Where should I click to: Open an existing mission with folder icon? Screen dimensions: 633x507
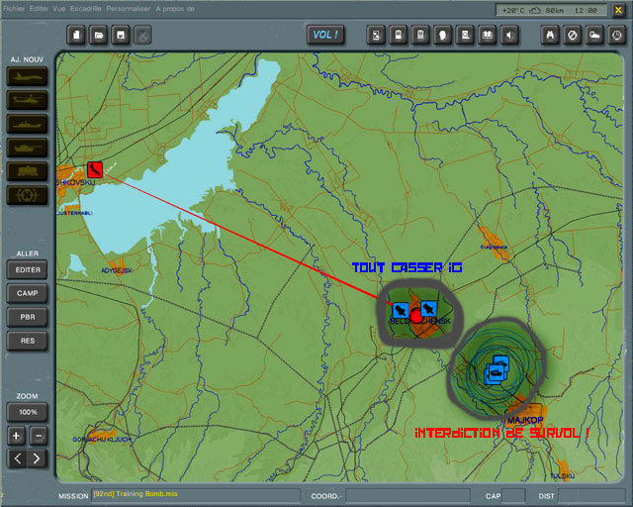coord(99,36)
